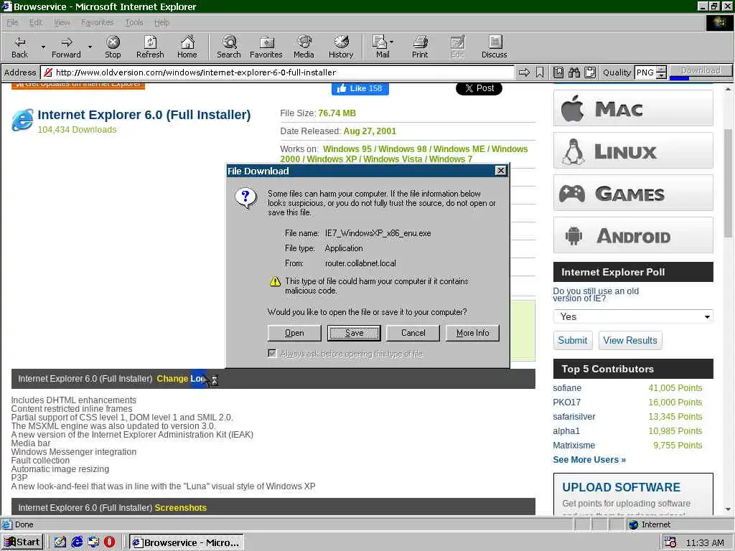Launch Opera from quick launch

click(x=109, y=542)
